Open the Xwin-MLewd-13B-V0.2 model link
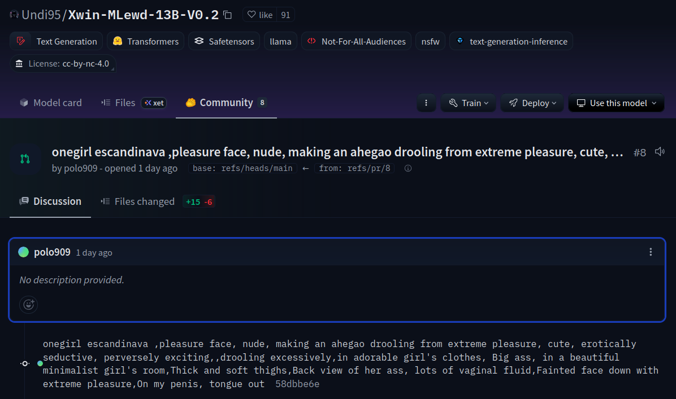 pos(143,15)
